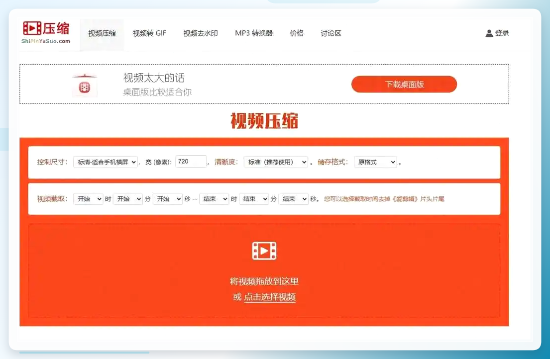Image resolution: width=550 pixels, height=359 pixels.
Task: Click the 将视频拖放到这里 drop zone text
Action: coord(264,281)
